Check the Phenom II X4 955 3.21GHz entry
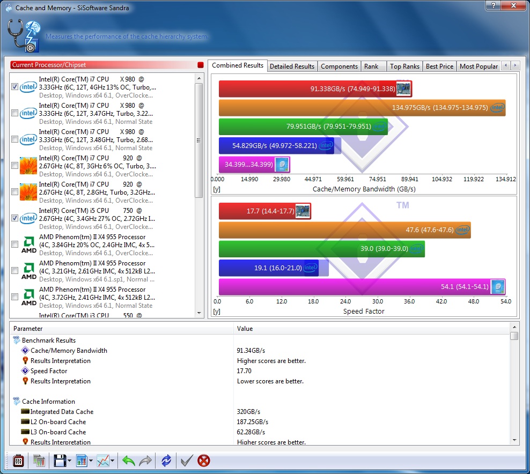530x474 pixels. tap(14, 271)
